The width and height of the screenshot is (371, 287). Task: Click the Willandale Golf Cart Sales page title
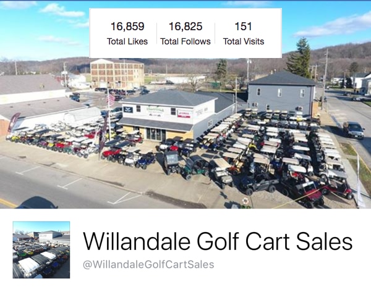coord(218,241)
